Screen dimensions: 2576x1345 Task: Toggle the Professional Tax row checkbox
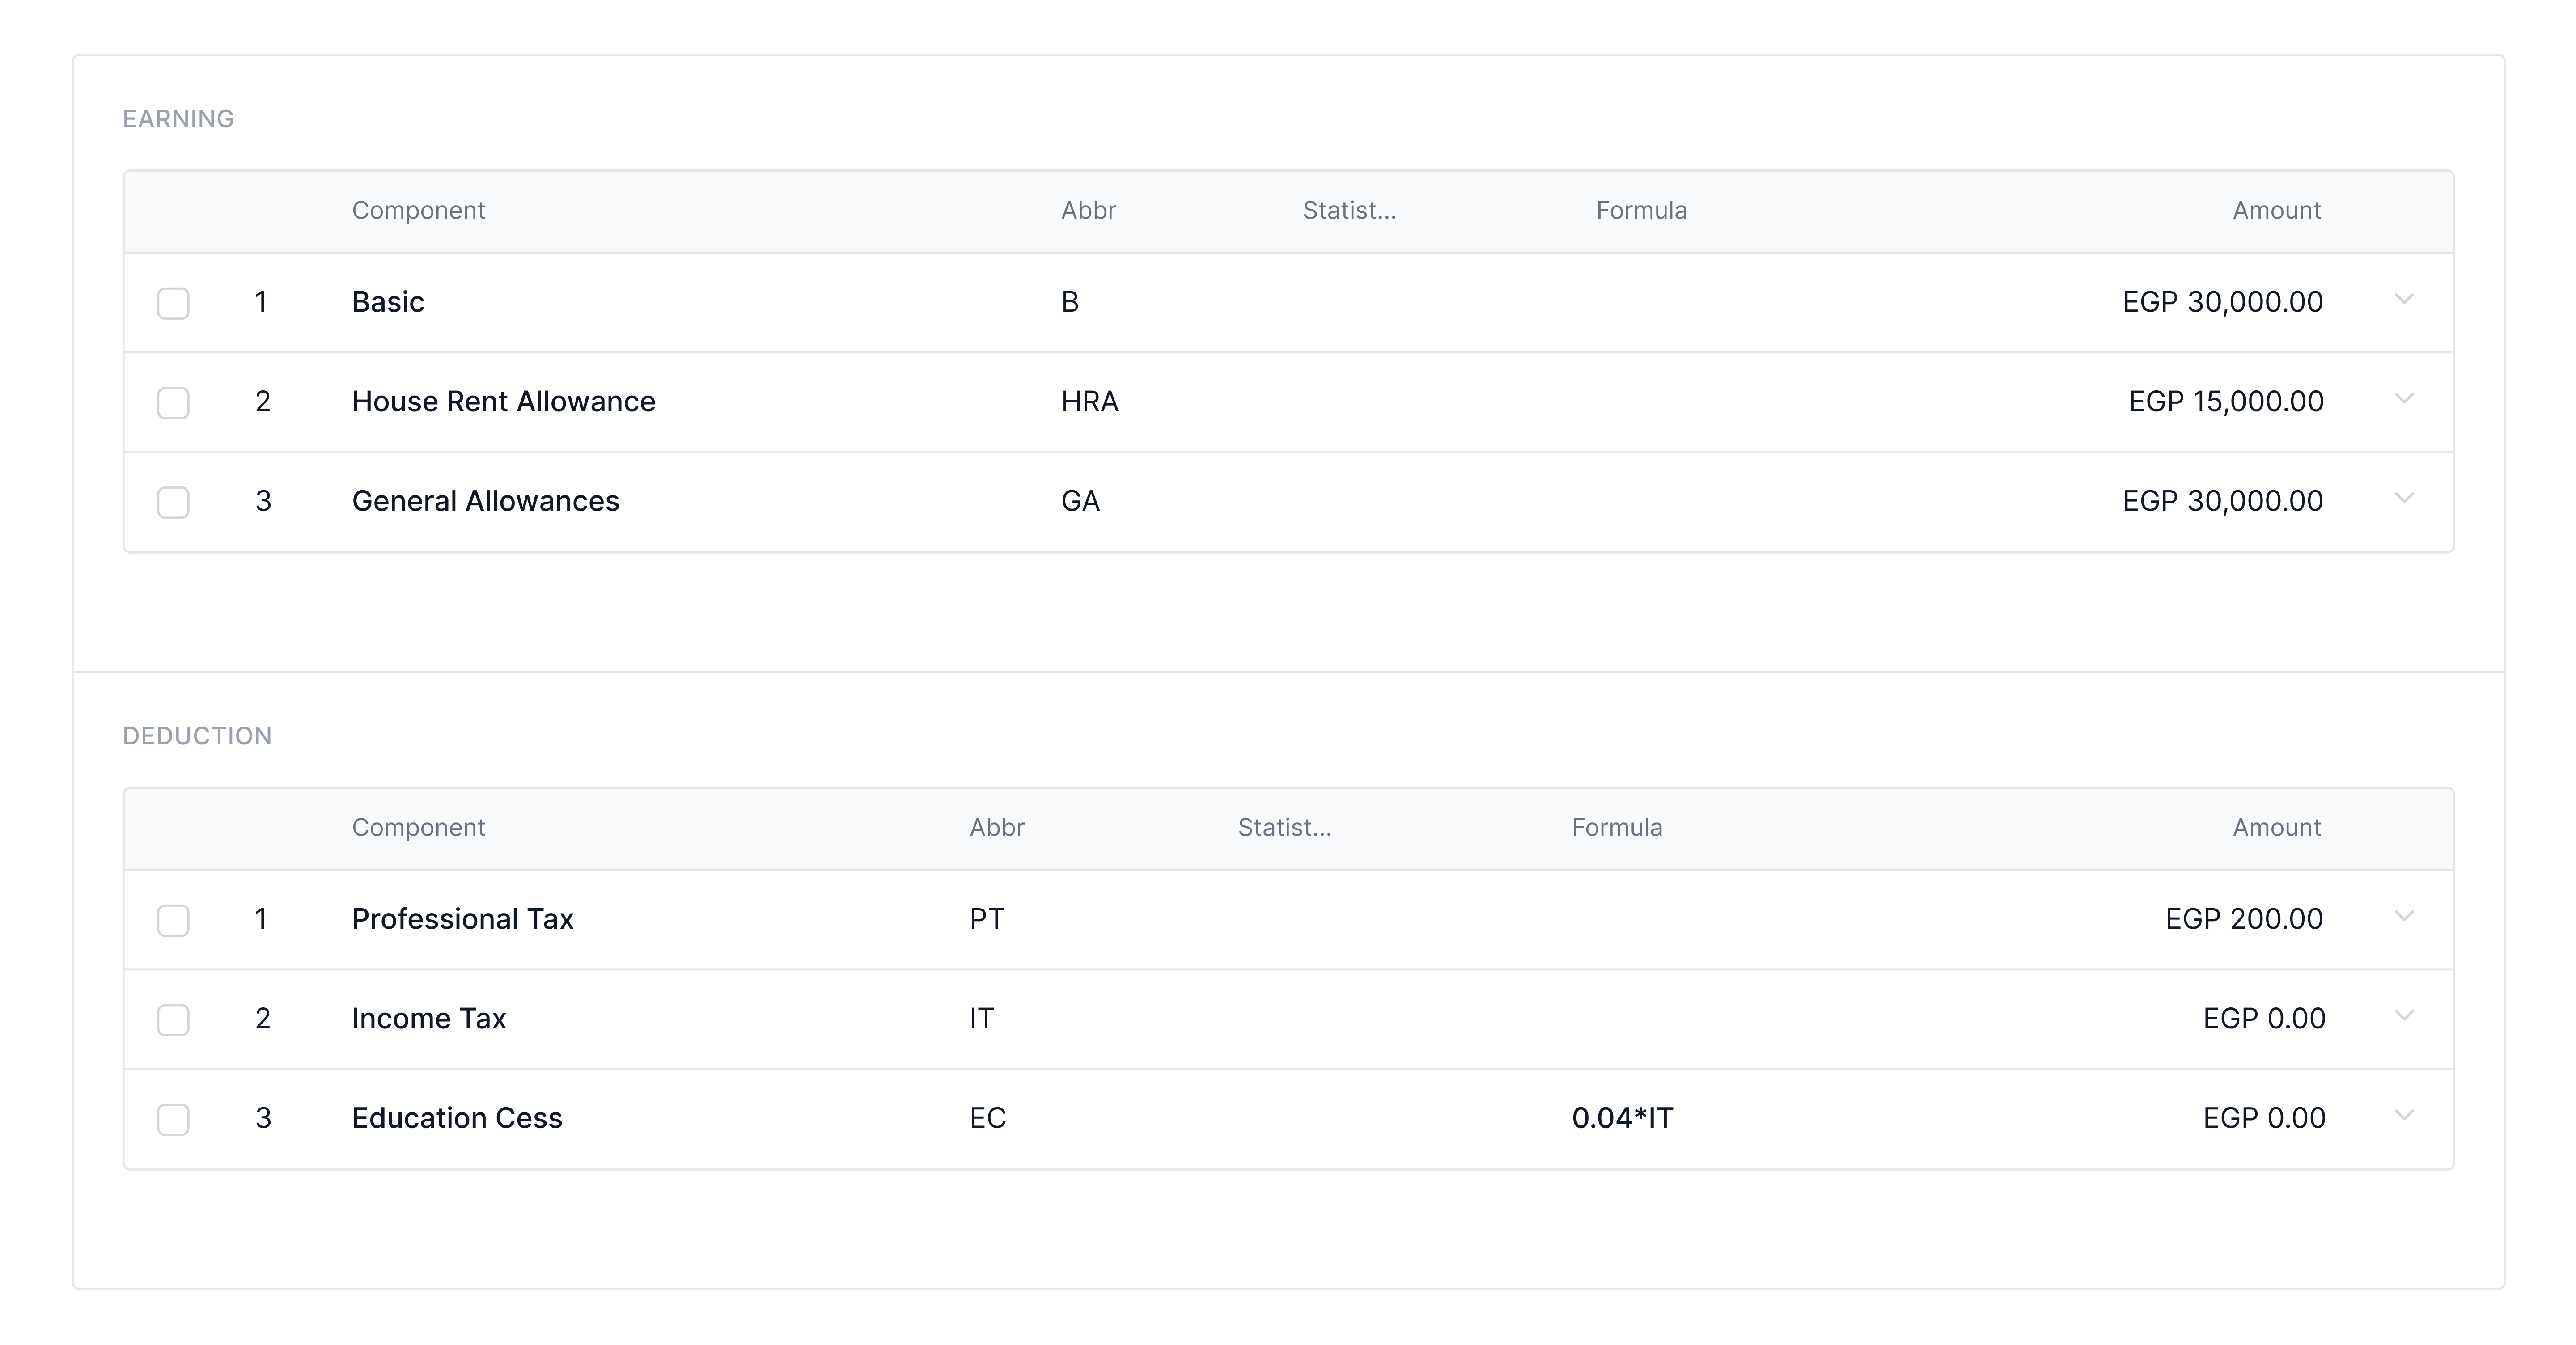[173, 920]
